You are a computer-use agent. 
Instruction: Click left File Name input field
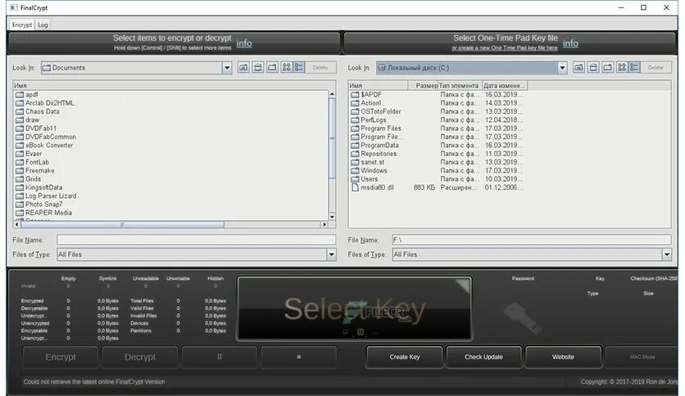click(196, 240)
